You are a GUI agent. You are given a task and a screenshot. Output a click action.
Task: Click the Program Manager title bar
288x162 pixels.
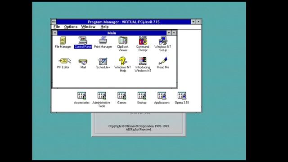pos(123,22)
